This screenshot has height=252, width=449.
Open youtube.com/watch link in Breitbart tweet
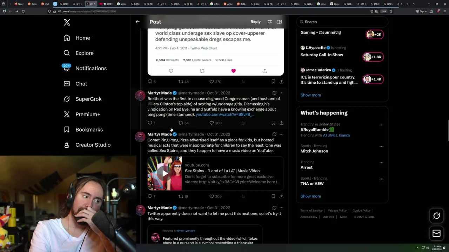click(x=225, y=114)
